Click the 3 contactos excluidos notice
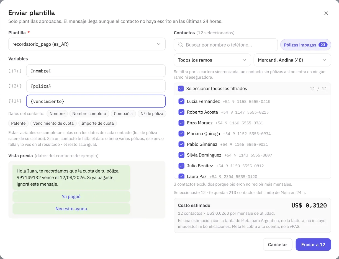339x259 pixels. pos(233,184)
